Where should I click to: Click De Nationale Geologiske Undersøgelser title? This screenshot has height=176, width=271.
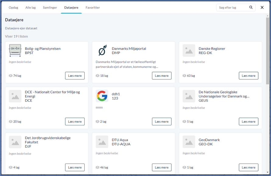[x=224, y=94]
